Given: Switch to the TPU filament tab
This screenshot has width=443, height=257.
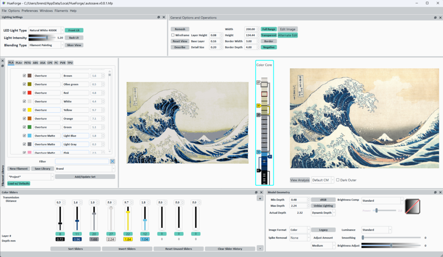Looking at the screenshot, I should point(70,63).
